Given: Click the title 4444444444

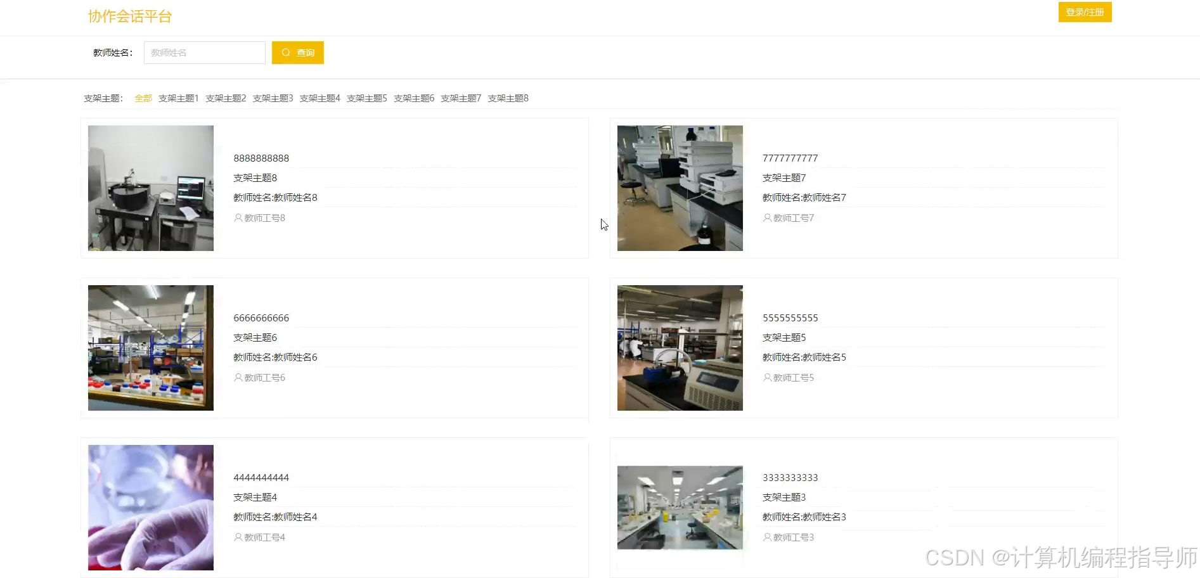Looking at the screenshot, I should pos(261,478).
